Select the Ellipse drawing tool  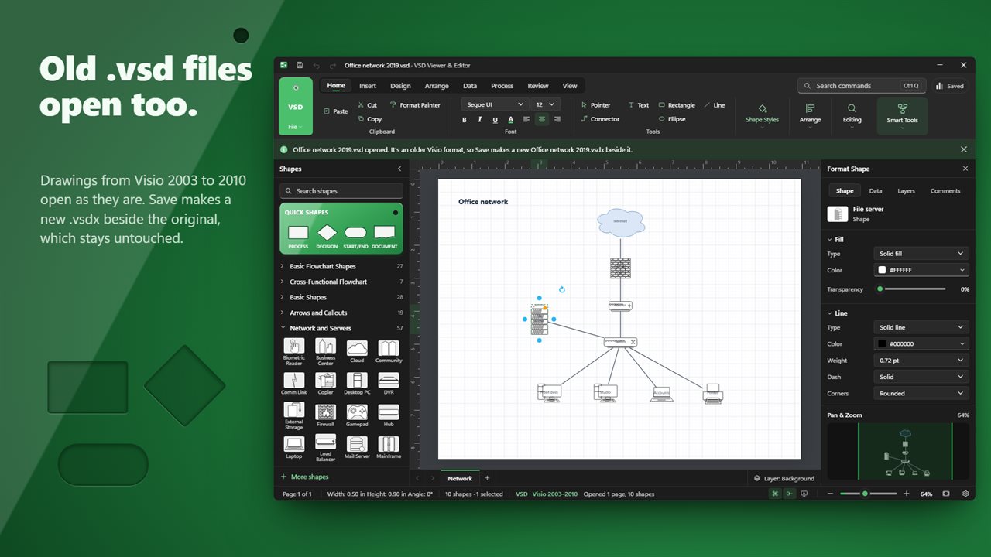[672, 119]
